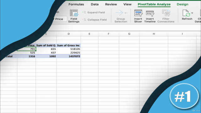Click the grand total 1437072 cell
Image resolution: width=201 pixels, height=113 pixels.
68,56
